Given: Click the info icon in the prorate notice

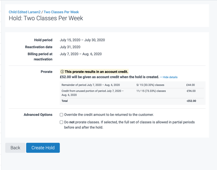Looking at the screenshot, I should point(62,72).
